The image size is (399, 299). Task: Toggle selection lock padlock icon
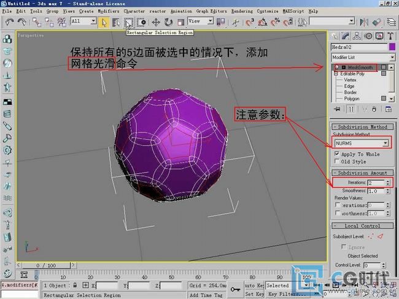(75, 285)
